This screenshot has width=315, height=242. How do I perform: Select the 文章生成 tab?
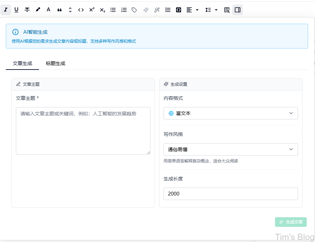[x=22, y=63]
